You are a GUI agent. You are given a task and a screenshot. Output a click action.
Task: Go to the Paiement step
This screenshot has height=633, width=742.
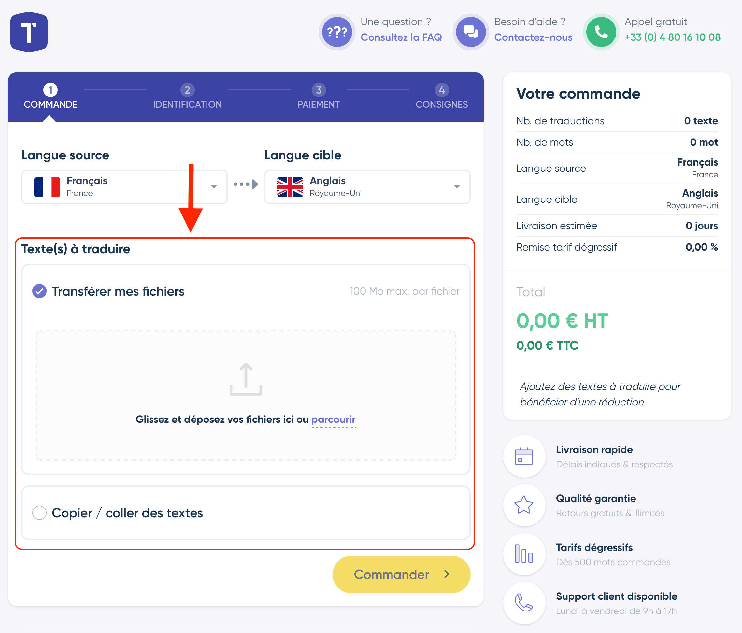[318, 96]
